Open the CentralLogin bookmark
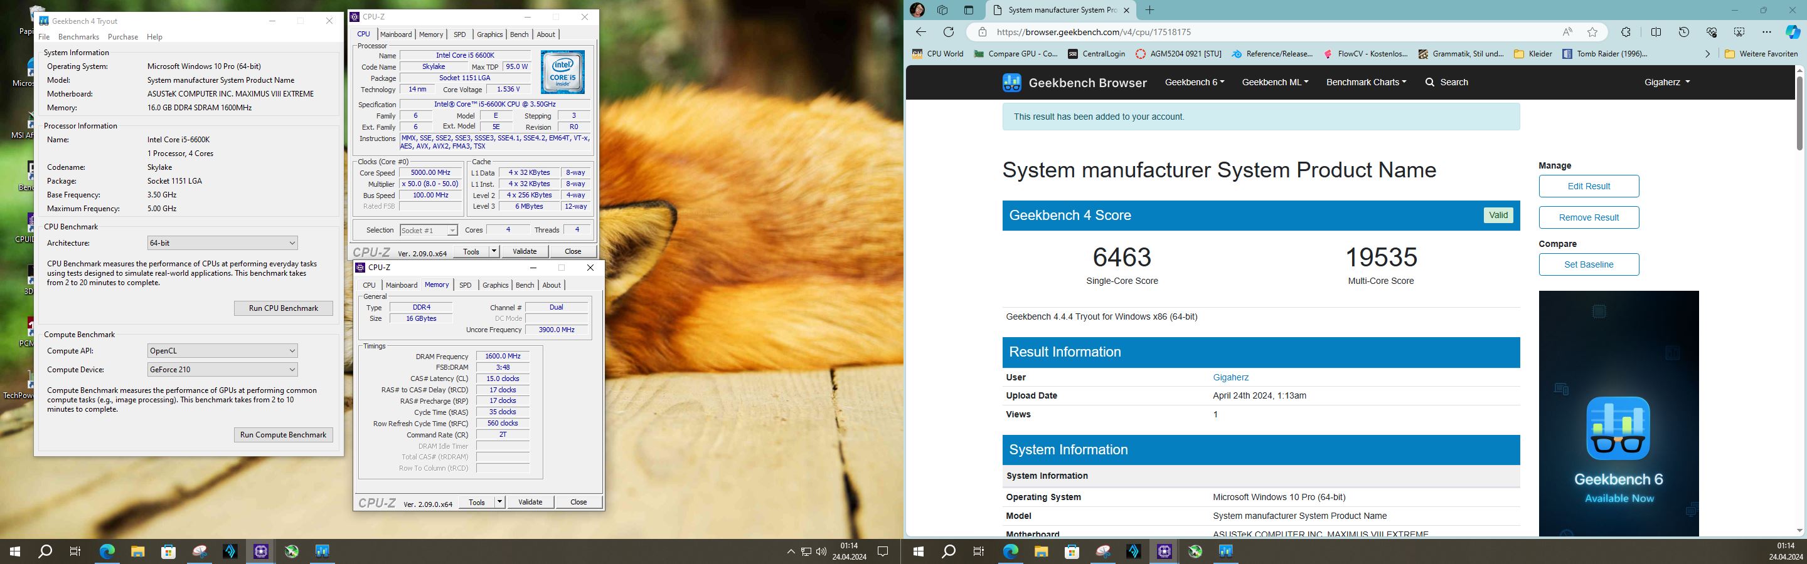This screenshot has width=1807, height=564. tap(1096, 53)
